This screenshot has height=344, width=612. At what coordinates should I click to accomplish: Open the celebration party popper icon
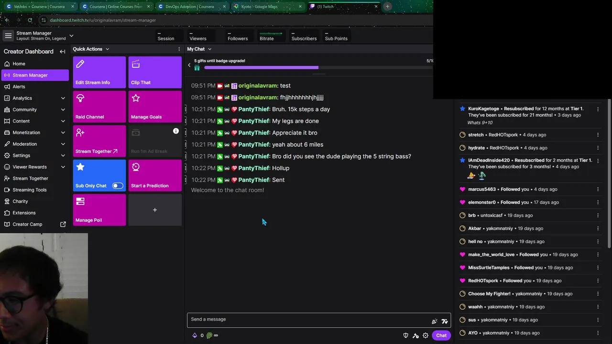tap(435, 322)
